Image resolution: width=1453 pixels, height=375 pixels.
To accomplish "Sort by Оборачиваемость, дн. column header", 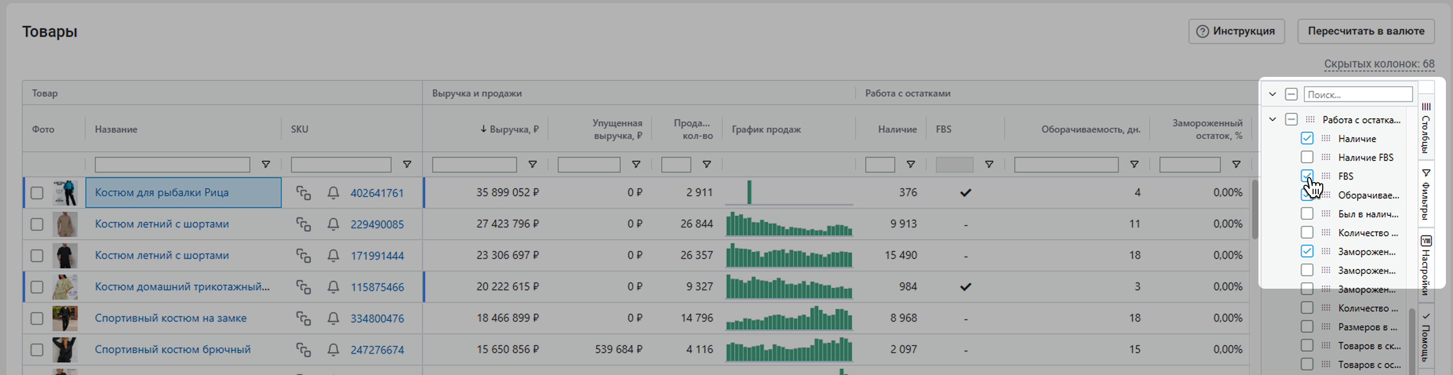I will [1091, 129].
